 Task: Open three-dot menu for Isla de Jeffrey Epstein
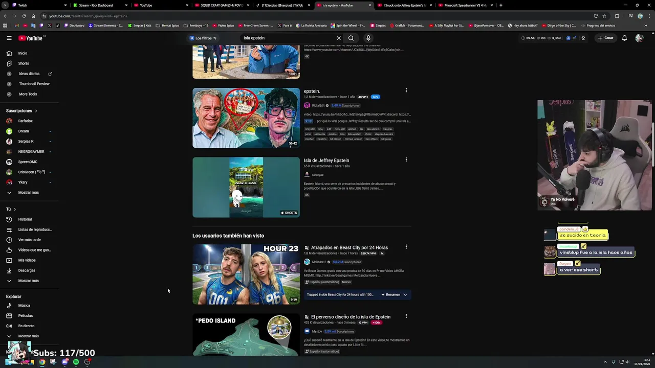[x=406, y=159]
